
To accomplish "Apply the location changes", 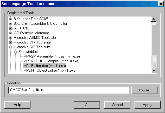I will tap(147, 105).
